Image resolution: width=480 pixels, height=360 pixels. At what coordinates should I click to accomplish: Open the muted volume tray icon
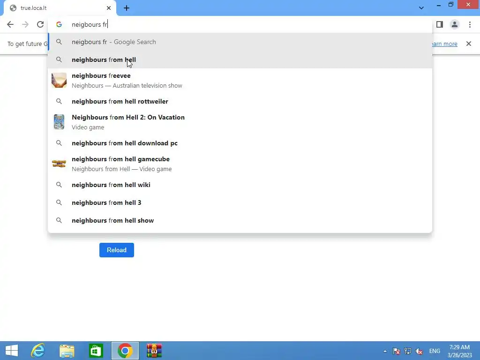[419, 351]
